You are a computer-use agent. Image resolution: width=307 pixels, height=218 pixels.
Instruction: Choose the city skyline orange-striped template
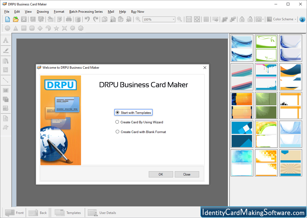[x=290, y=105]
